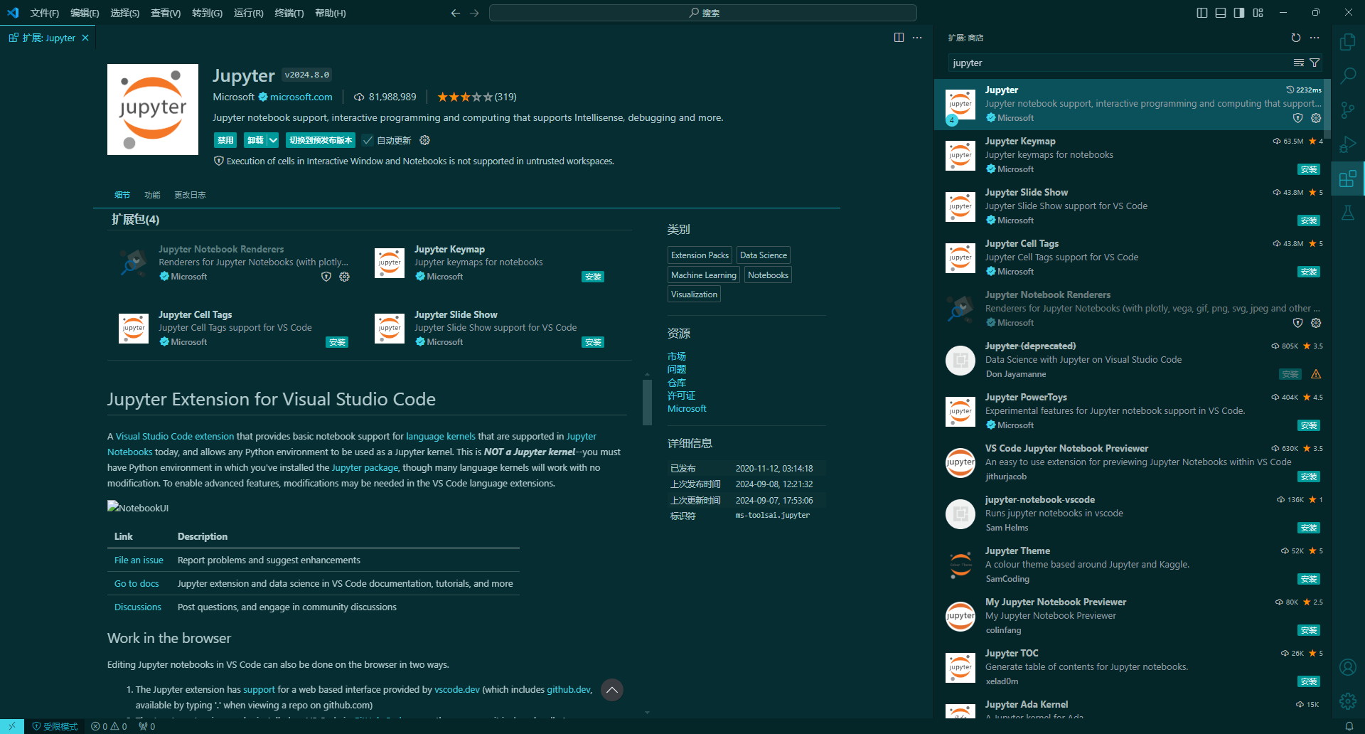Install Jupyter Theme extension

1309,579
